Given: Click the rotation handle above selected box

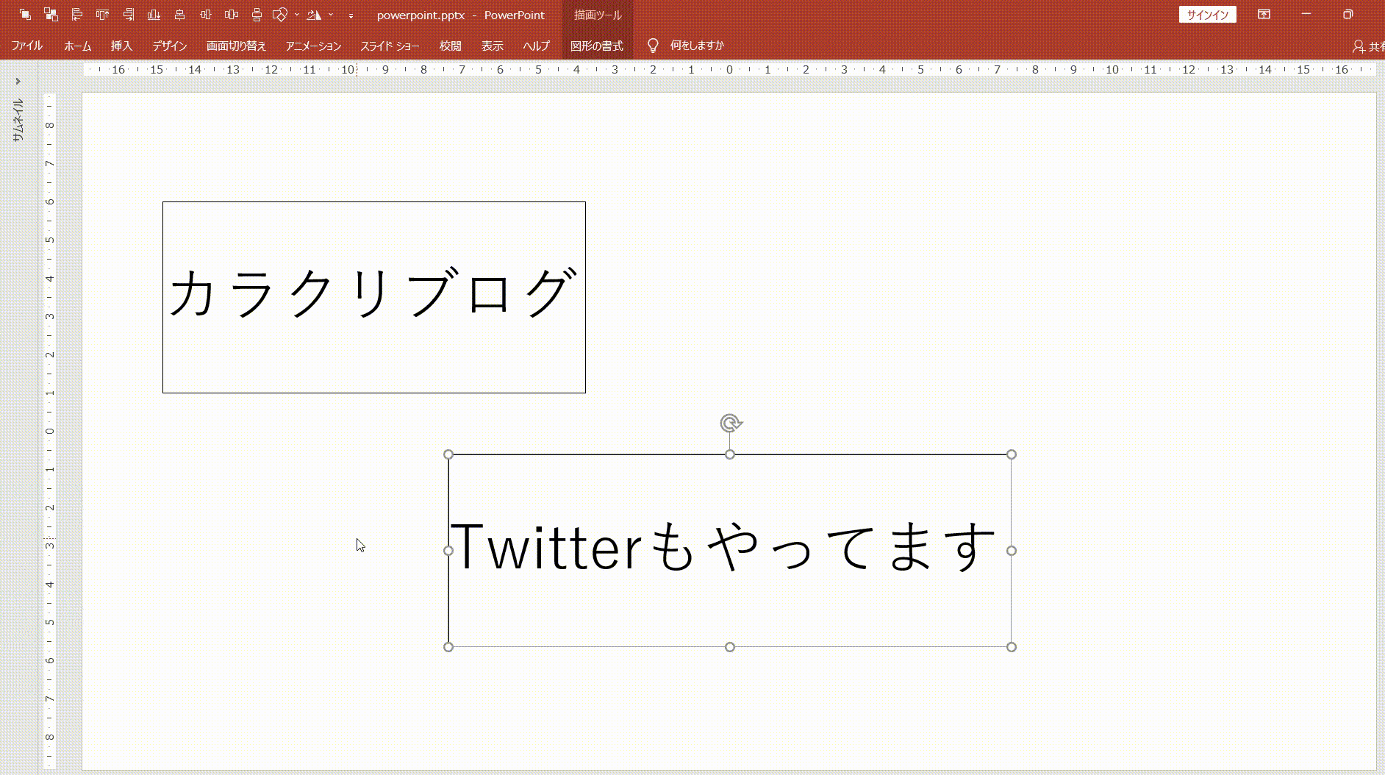Looking at the screenshot, I should [x=730, y=423].
